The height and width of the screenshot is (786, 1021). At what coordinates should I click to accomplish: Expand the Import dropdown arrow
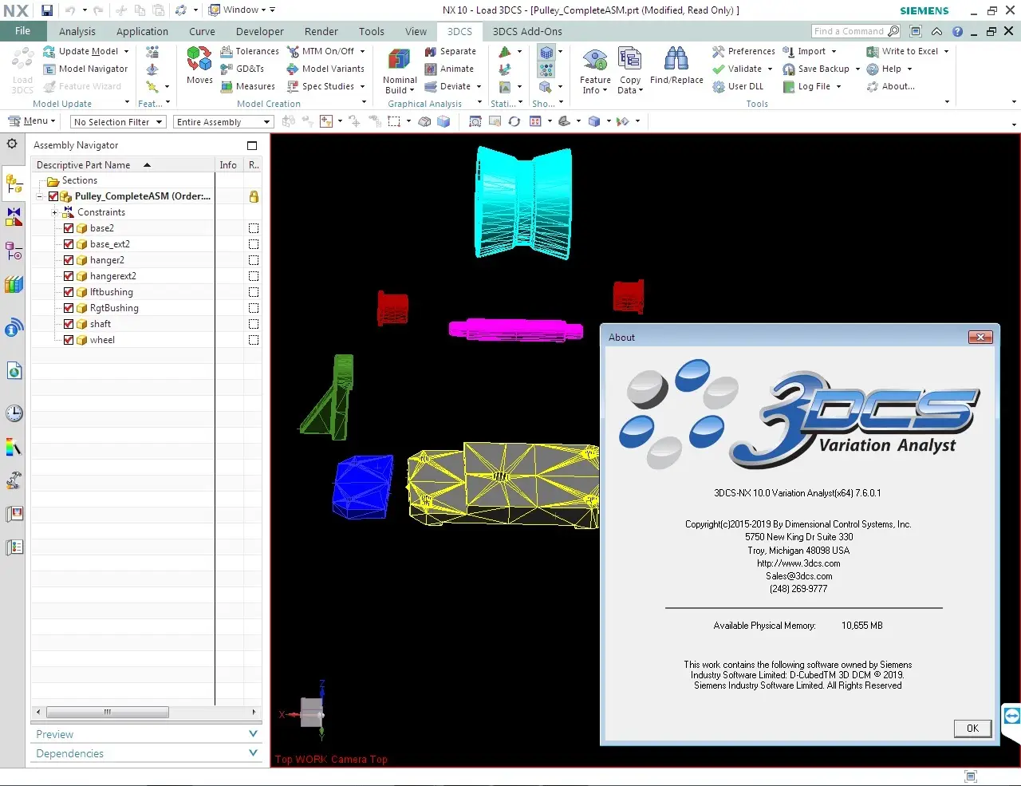click(x=834, y=51)
